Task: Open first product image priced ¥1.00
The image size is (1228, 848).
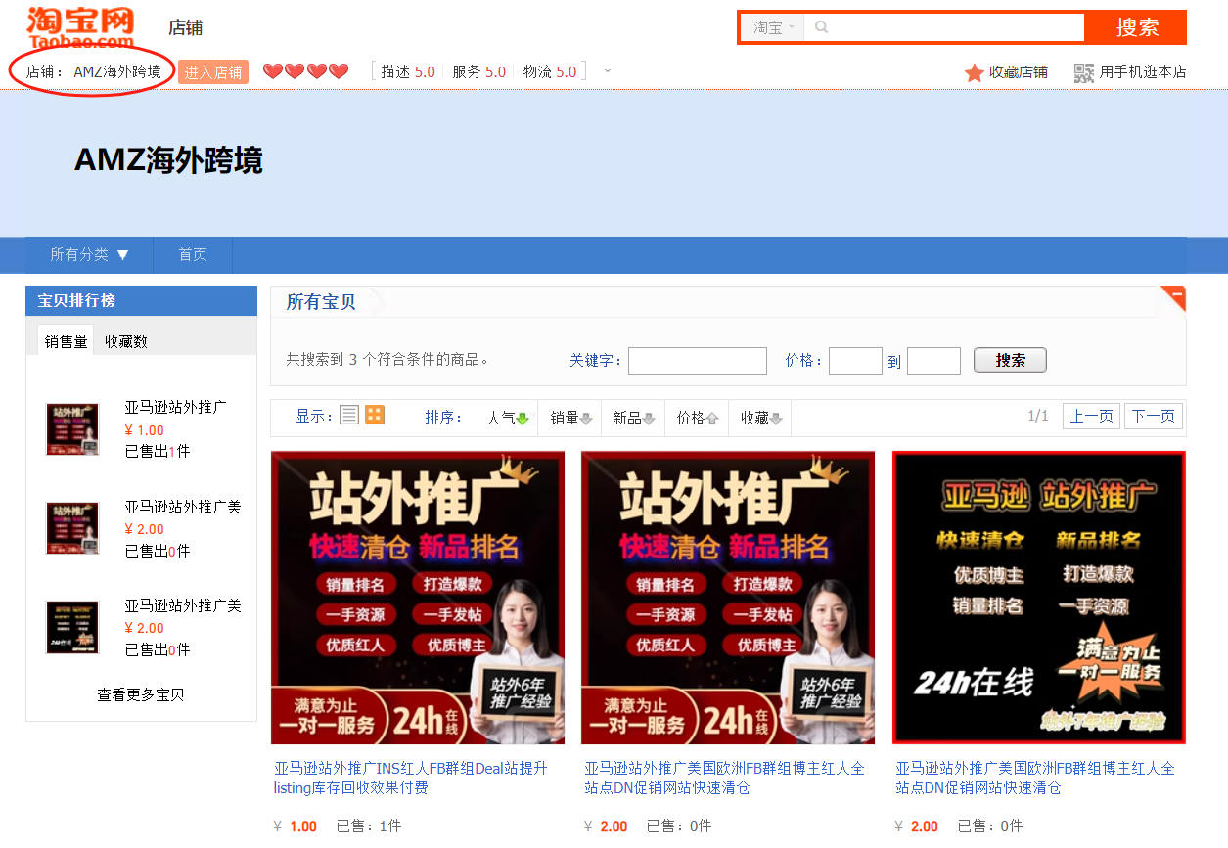Action: pos(418,598)
